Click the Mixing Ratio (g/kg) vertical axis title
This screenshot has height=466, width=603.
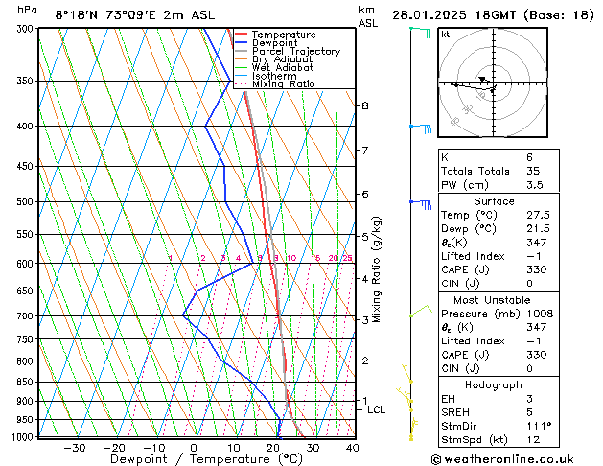pos(376,269)
